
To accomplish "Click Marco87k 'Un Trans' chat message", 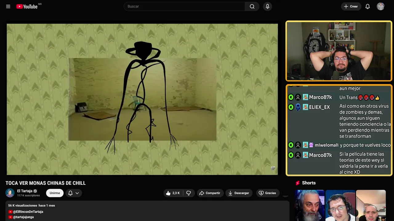I will (x=360, y=98).
